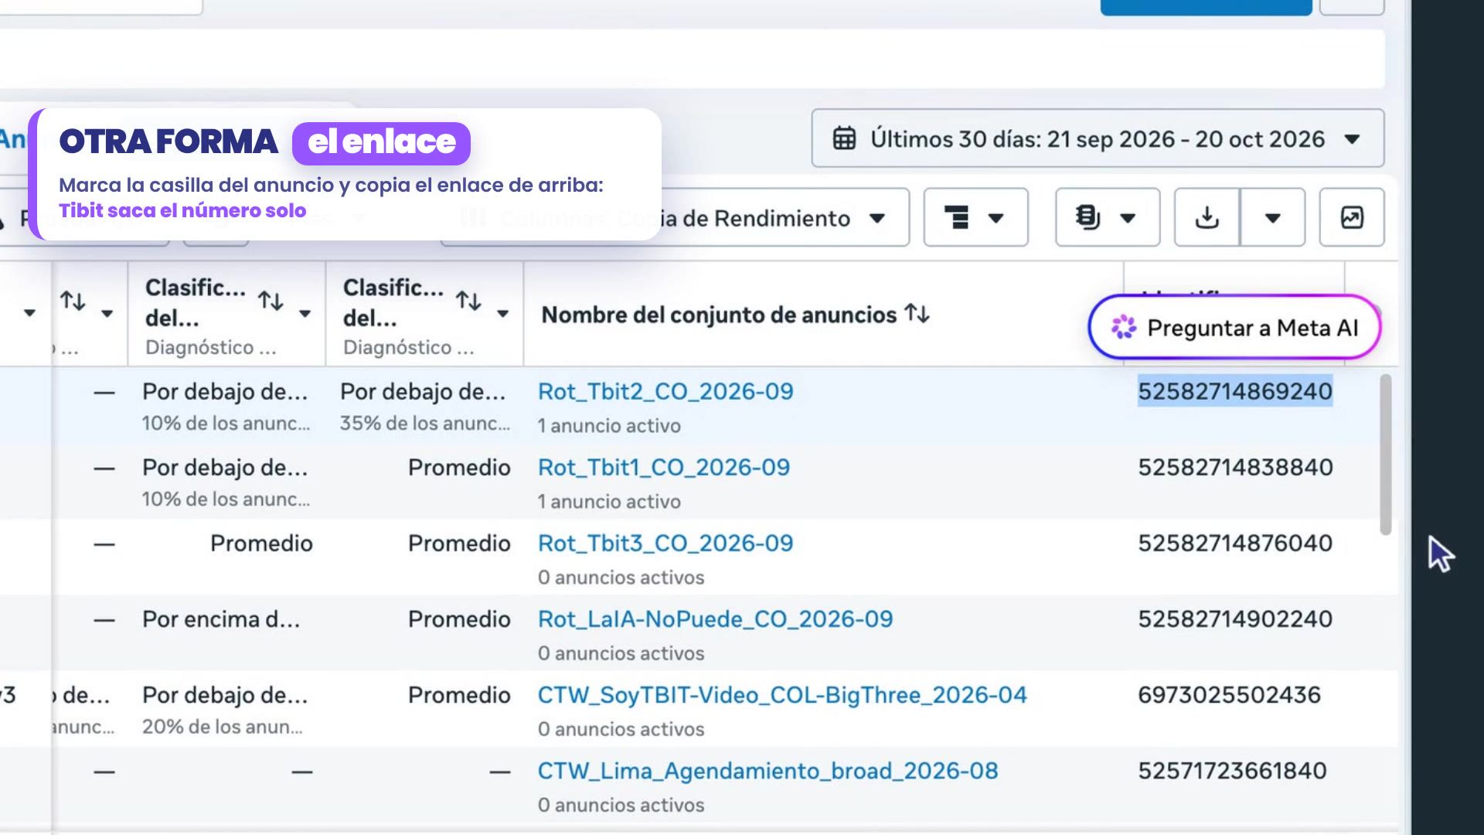The height and width of the screenshot is (835, 1484).
Task: Sort the second Clasific... del... column
Action: 468,301
